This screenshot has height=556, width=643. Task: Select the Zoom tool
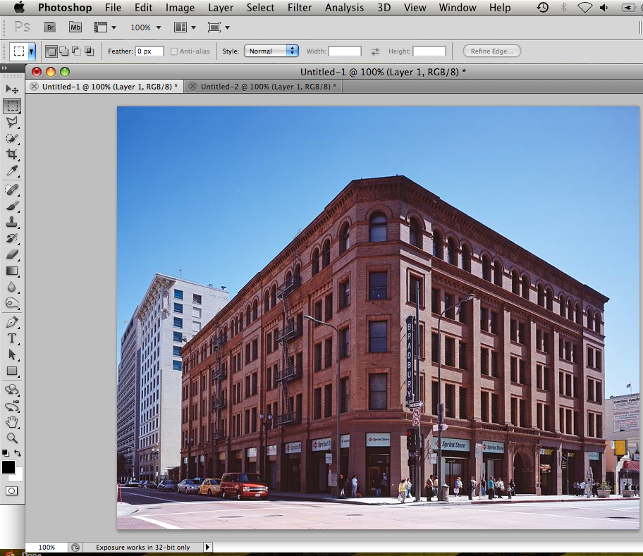coord(12,438)
